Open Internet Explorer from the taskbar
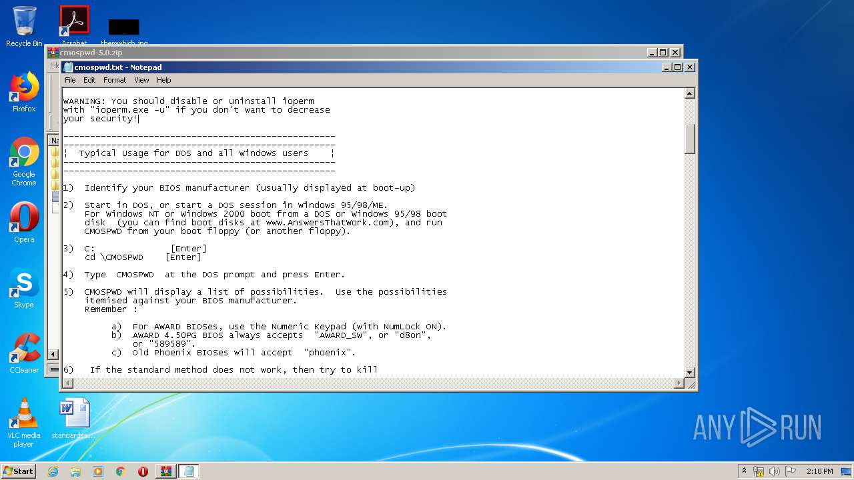Image resolution: width=854 pixels, height=480 pixels. tap(53, 471)
